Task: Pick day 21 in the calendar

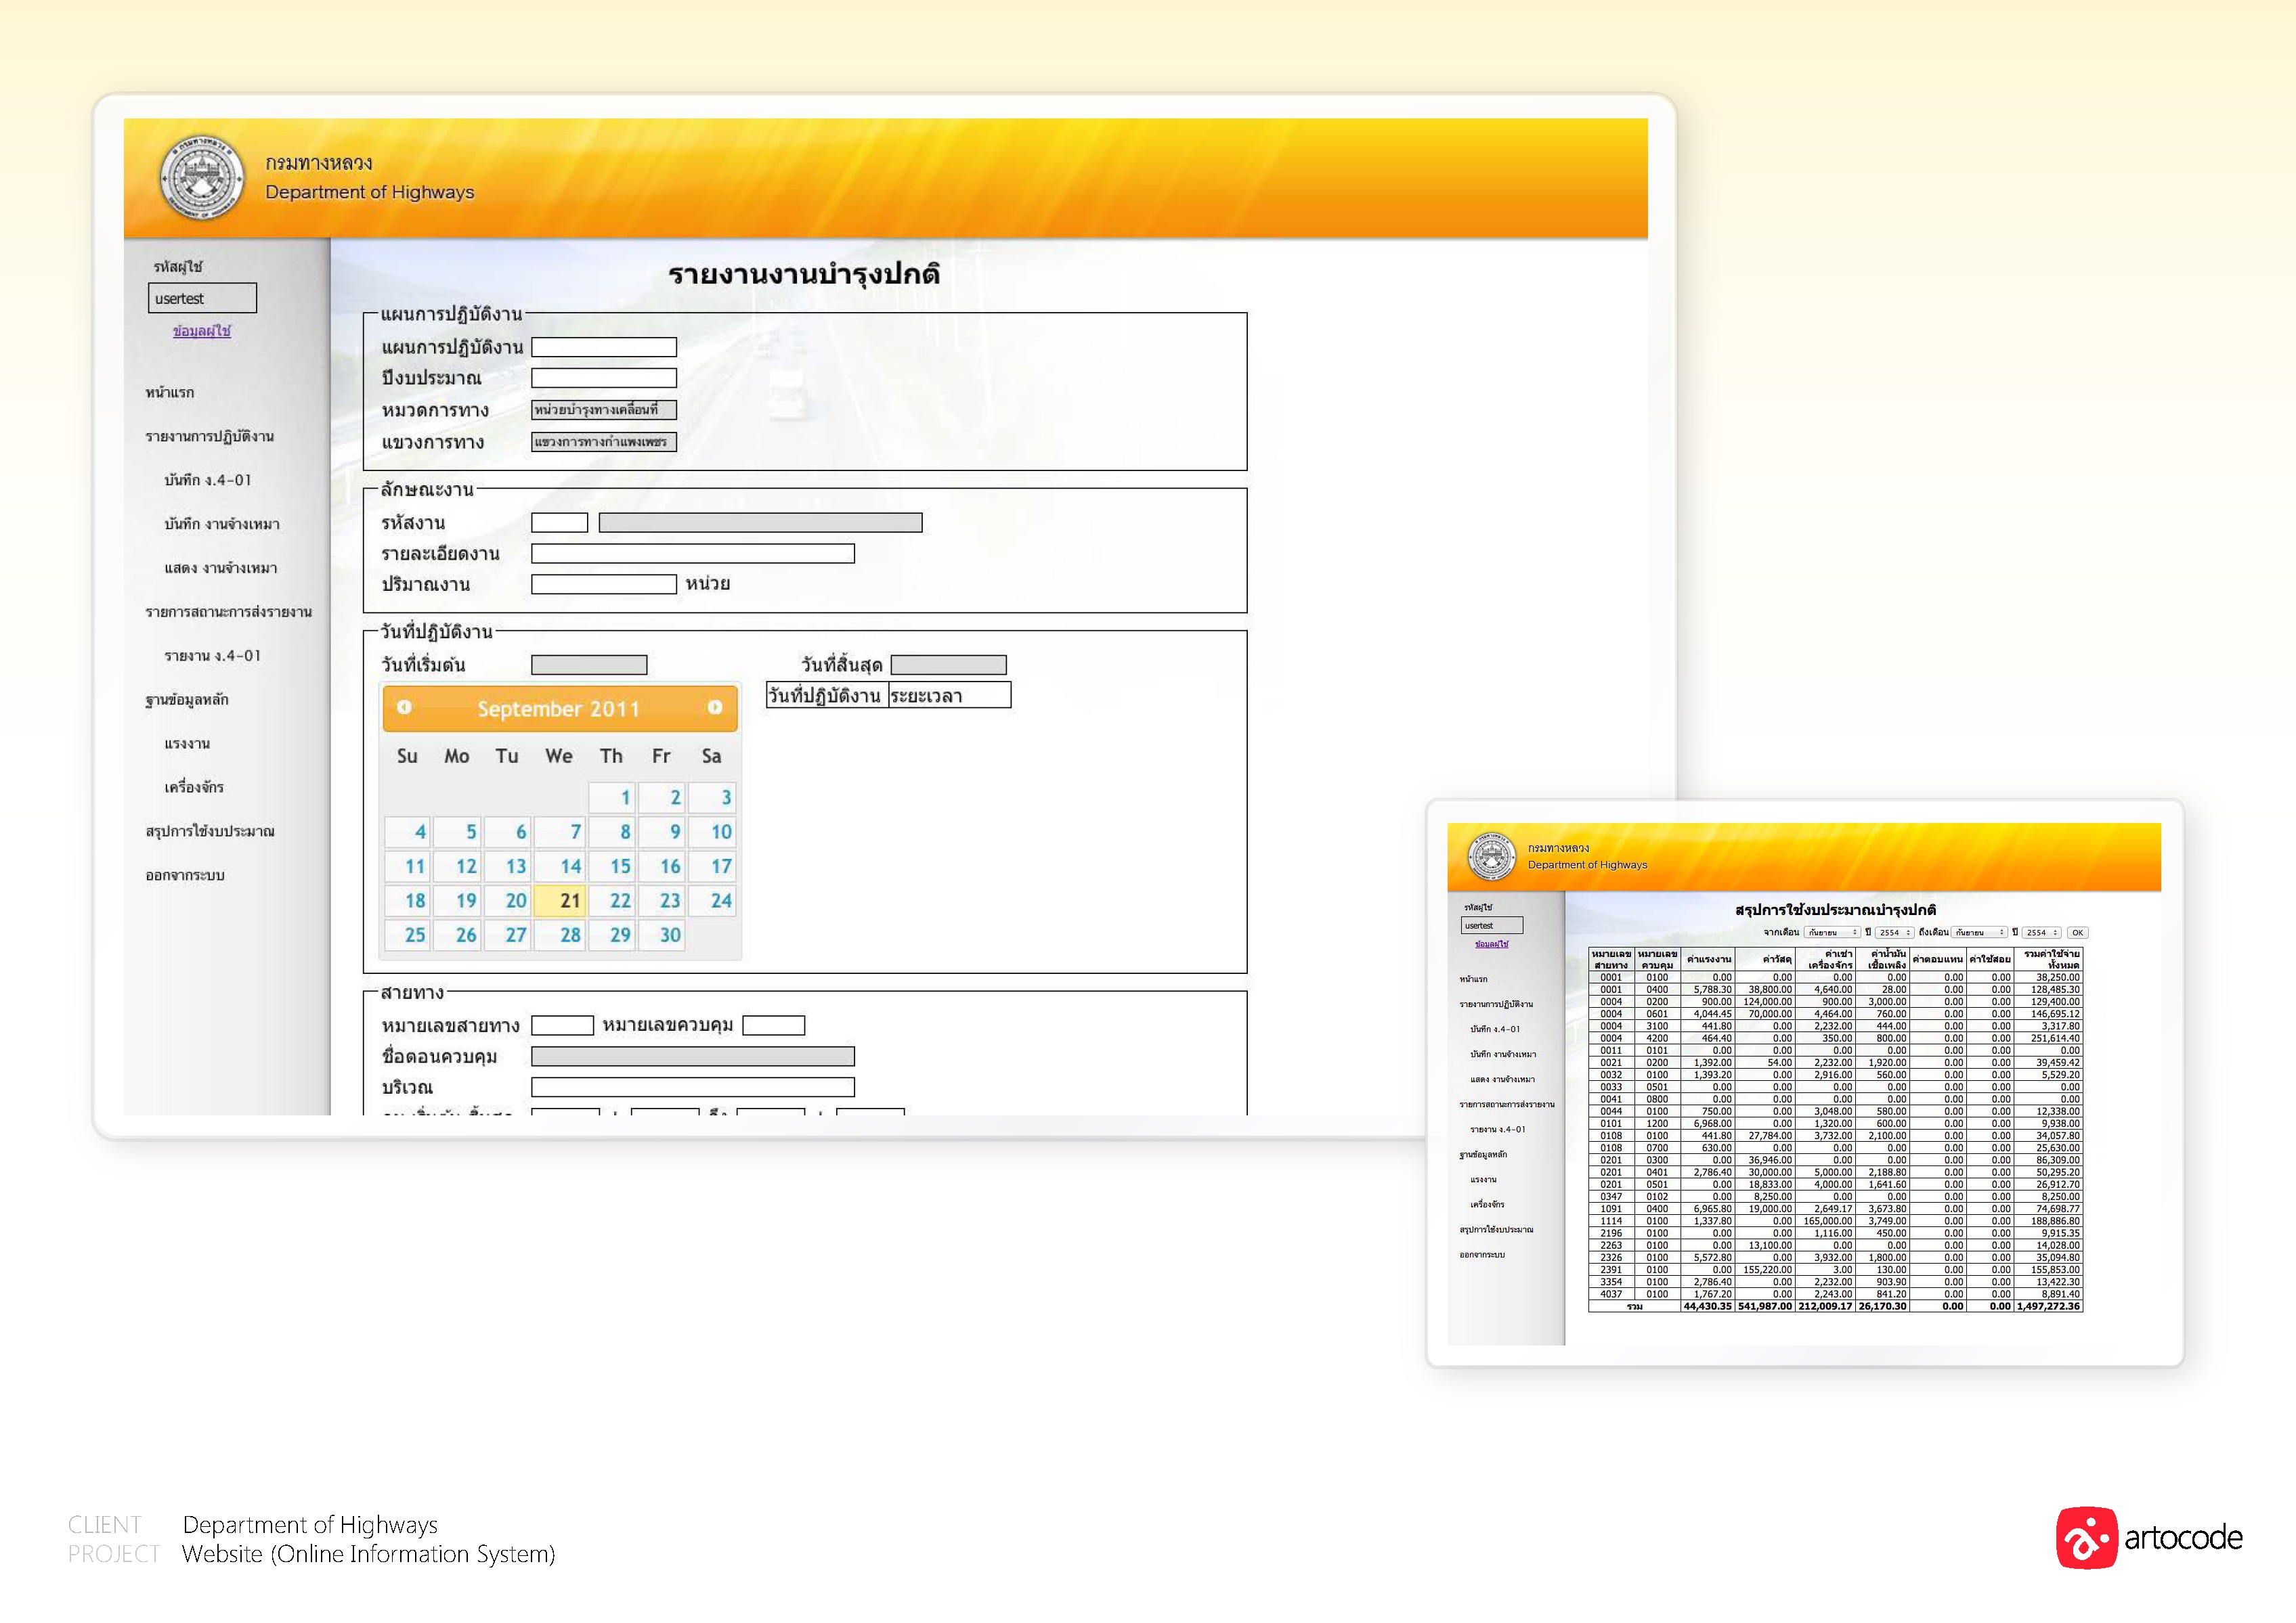Action: [x=560, y=900]
